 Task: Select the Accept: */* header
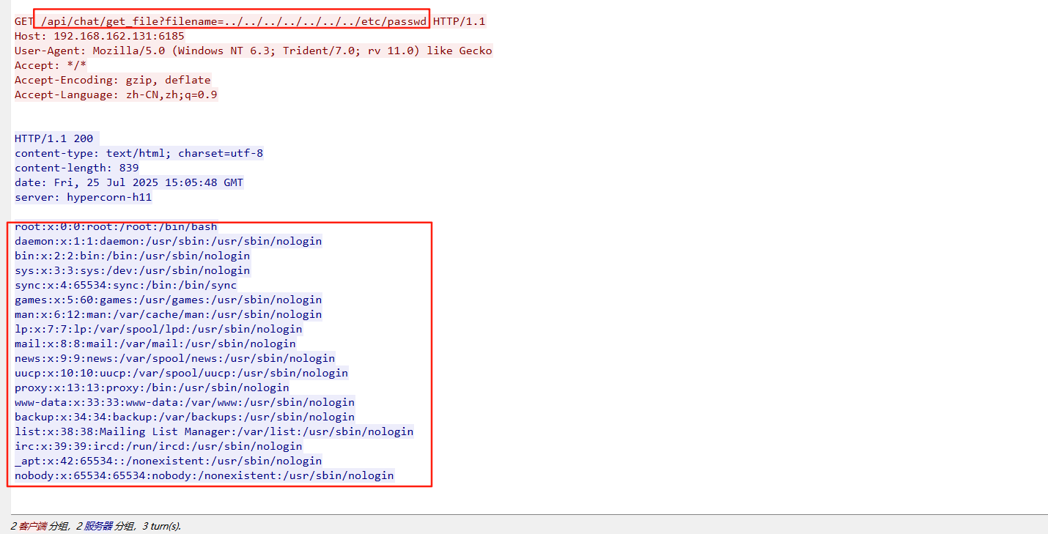pyautogui.click(x=51, y=65)
